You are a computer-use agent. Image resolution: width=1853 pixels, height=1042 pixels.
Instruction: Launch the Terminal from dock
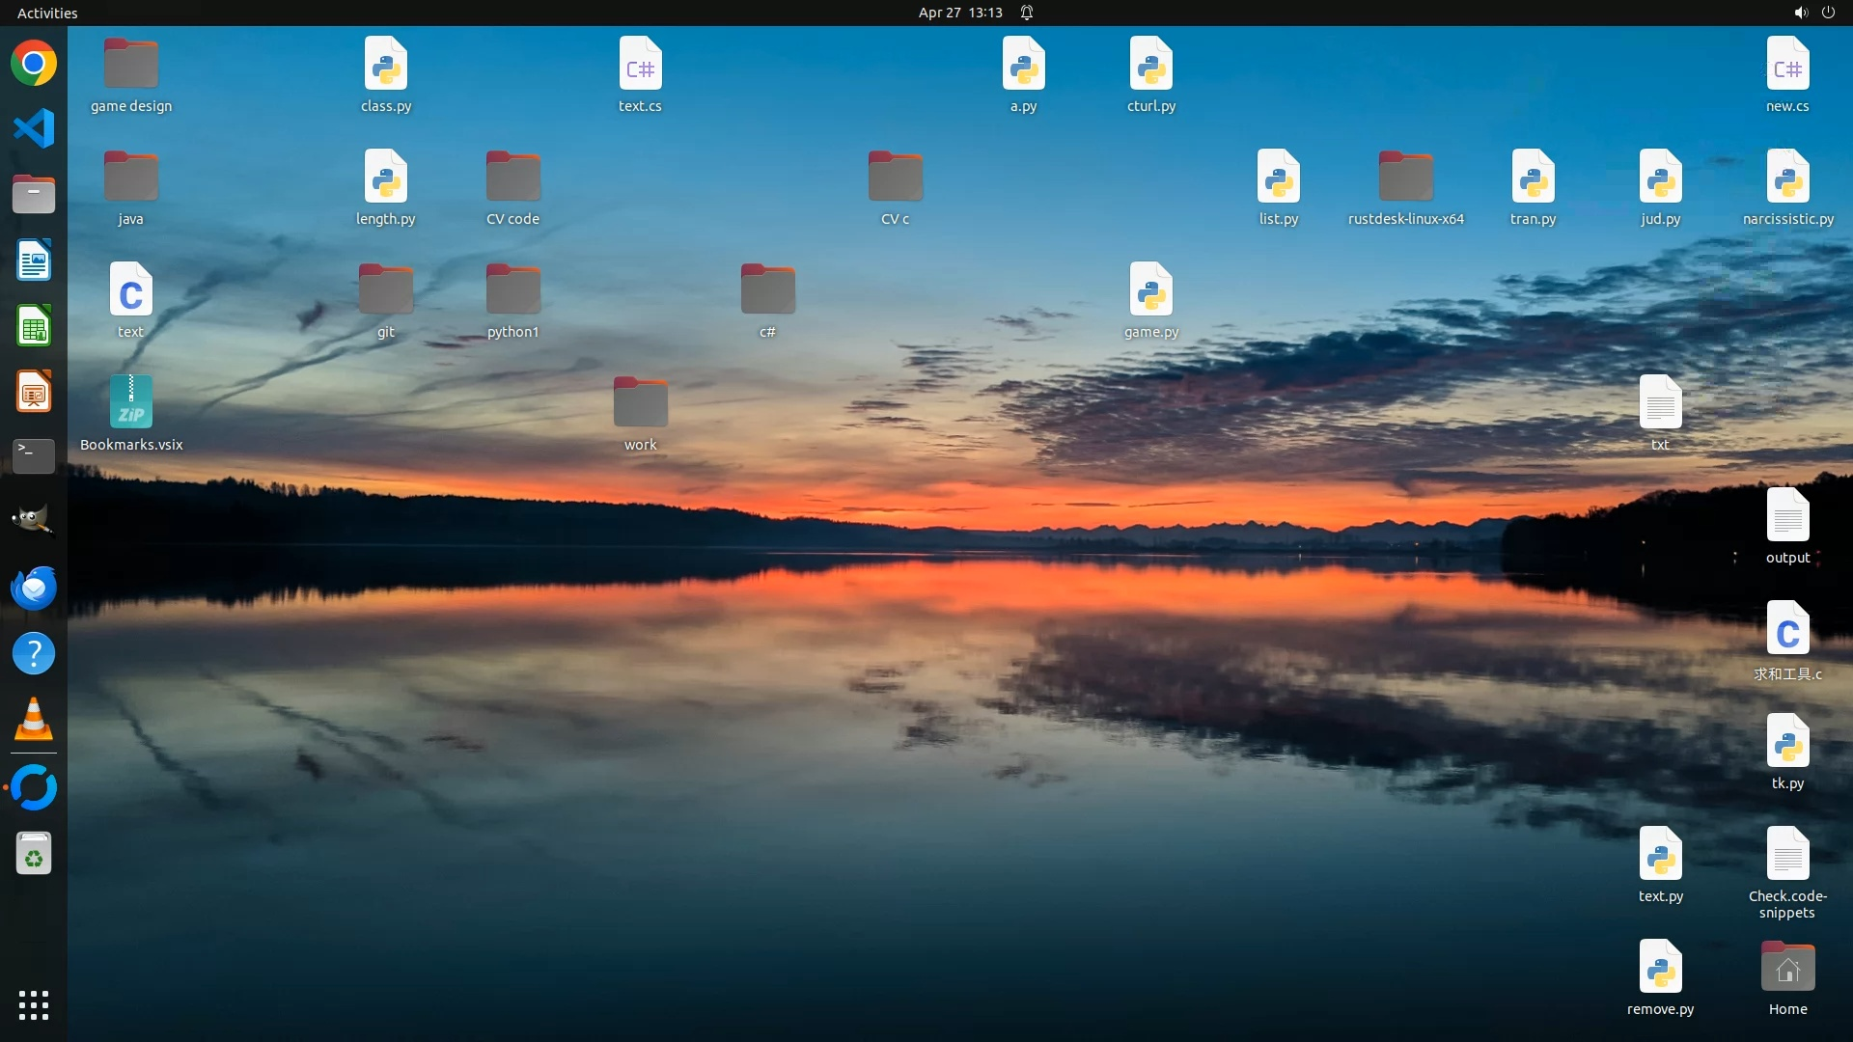pyautogui.click(x=34, y=456)
